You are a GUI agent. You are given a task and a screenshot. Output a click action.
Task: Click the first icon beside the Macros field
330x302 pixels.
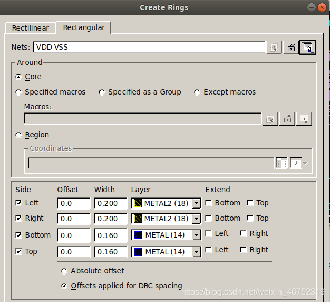click(269, 119)
